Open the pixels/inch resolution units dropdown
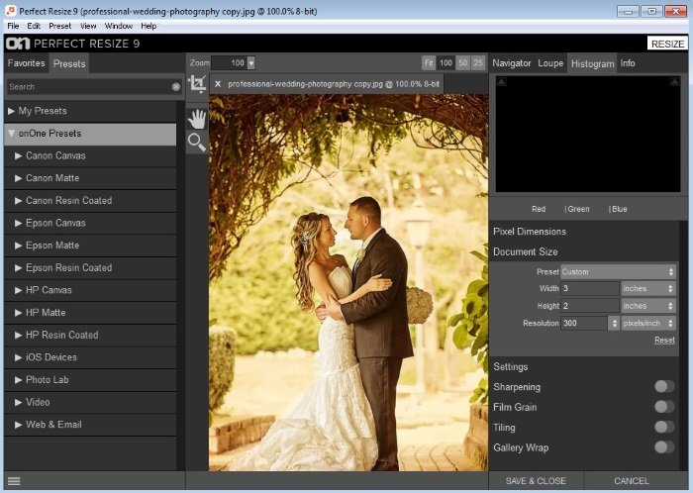The height and width of the screenshot is (493, 693). pyautogui.click(x=648, y=323)
